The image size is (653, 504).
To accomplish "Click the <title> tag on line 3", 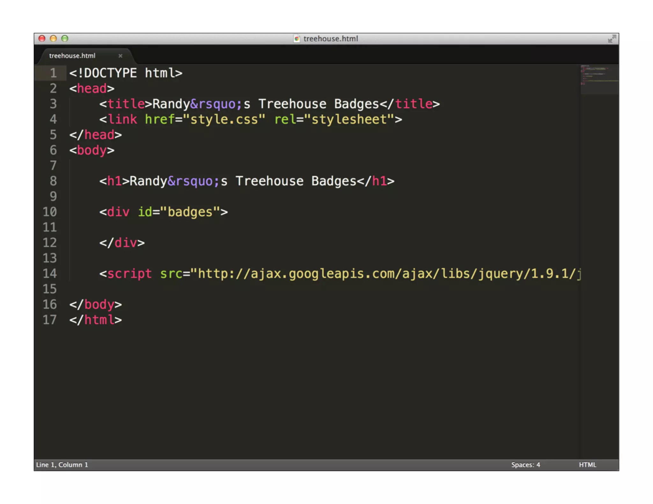I will coord(126,104).
